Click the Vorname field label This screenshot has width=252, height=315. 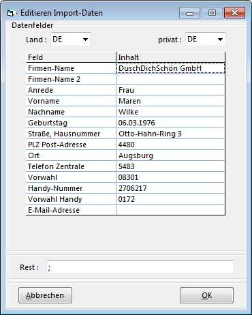coord(71,101)
